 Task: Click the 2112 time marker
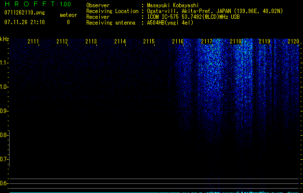[62, 41]
